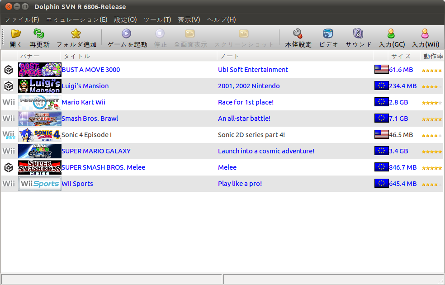This screenshot has height=285, width=445.
Task: Click star rating of SUPER MARIO GALAXY row
Action: pyautogui.click(x=432, y=152)
